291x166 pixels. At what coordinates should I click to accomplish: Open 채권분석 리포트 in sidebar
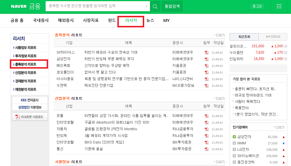coord(26,89)
